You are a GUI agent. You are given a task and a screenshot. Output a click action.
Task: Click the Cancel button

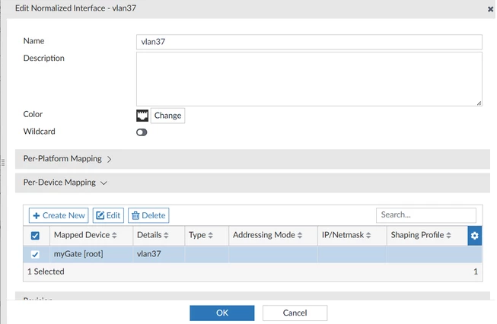(x=295, y=313)
